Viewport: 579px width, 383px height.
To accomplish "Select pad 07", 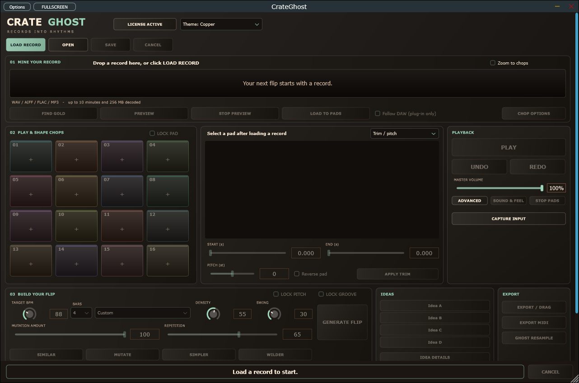I will tap(122, 191).
